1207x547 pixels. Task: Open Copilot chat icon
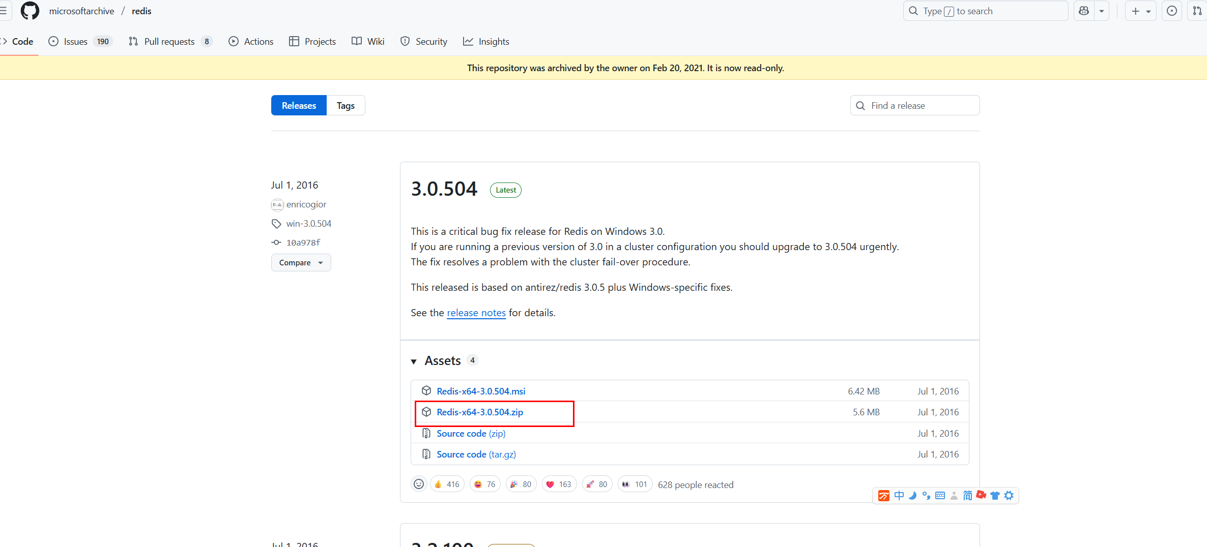[1084, 11]
